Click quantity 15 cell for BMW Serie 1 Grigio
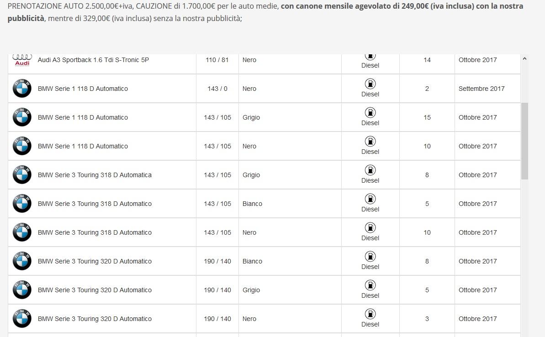 pyautogui.click(x=427, y=117)
